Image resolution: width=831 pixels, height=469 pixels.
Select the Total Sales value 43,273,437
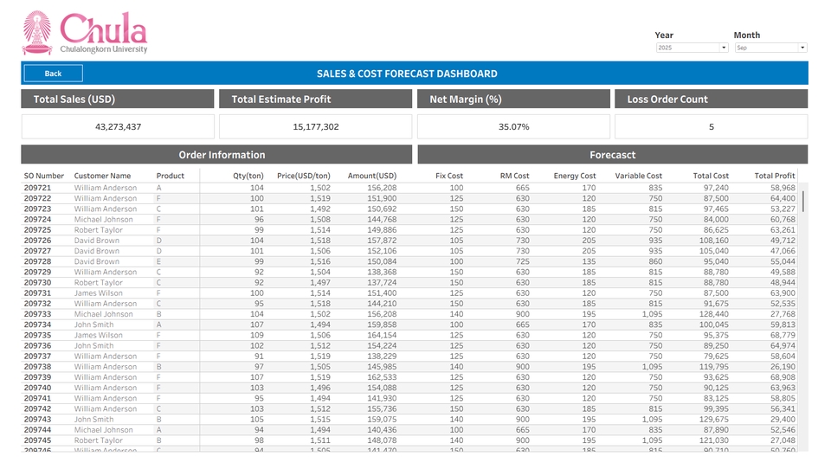coord(118,127)
